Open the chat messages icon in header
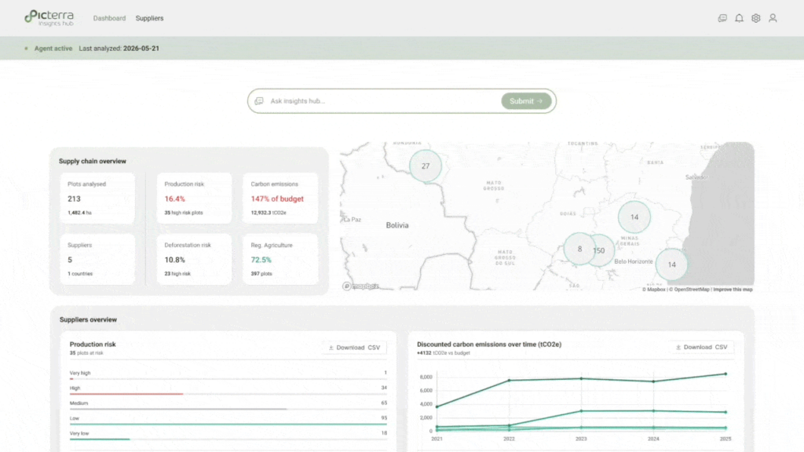Image resolution: width=804 pixels, height=452 pixels. pos(722,18)
